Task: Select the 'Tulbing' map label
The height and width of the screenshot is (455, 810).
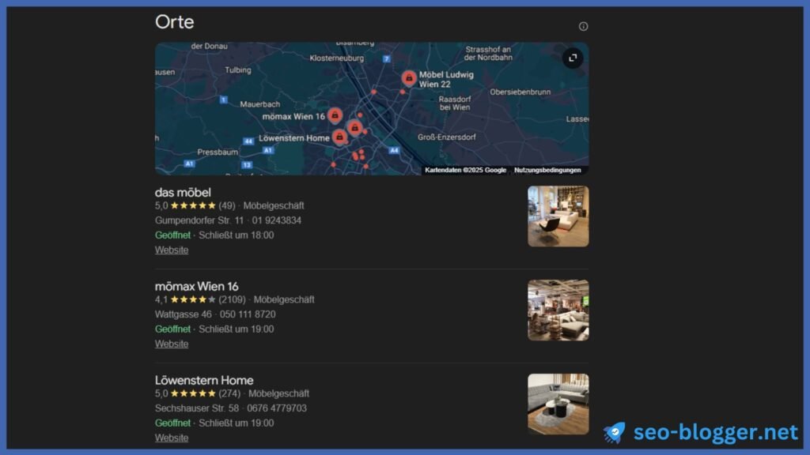Action: [x=238, y=70]
